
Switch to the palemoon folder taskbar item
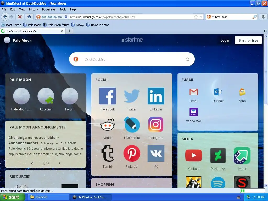tap(48, 197)
